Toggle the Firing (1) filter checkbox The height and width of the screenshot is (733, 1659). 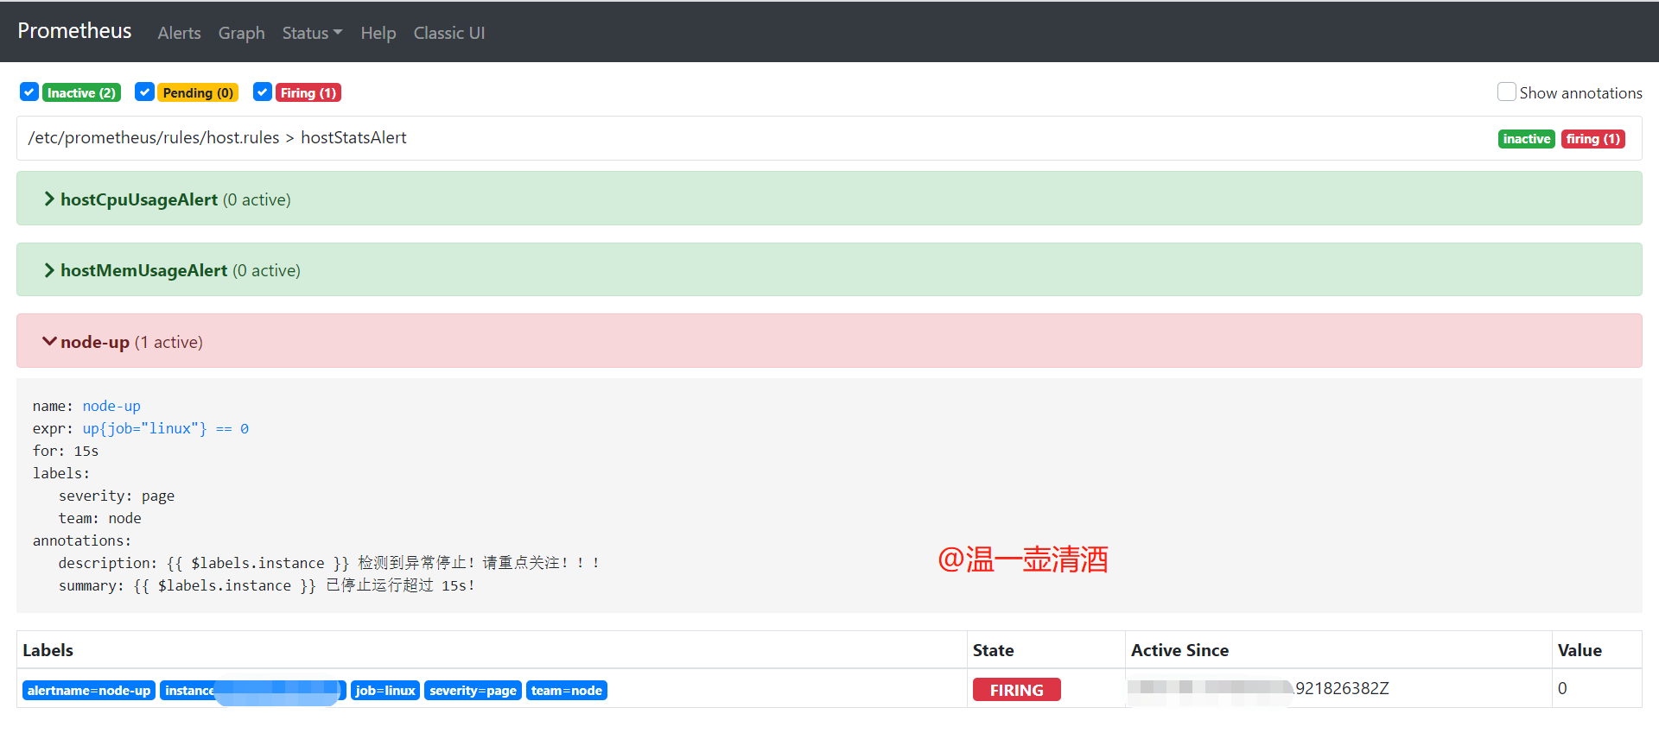pyautogui.click(x=263, y=92)
